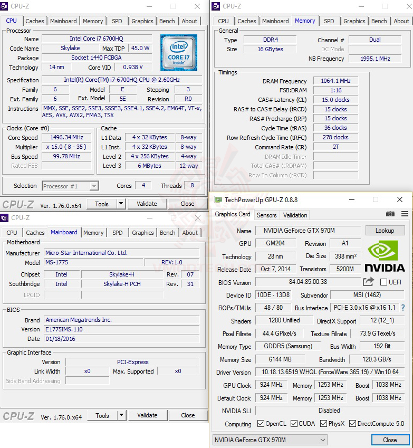This screenshot has height=448, width=413.
Task: Share BIOS via the export arrow icon
Action: 369,282
